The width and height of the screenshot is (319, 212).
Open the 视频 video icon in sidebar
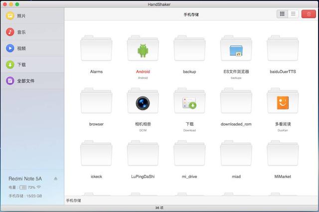(x=10, y=48)
